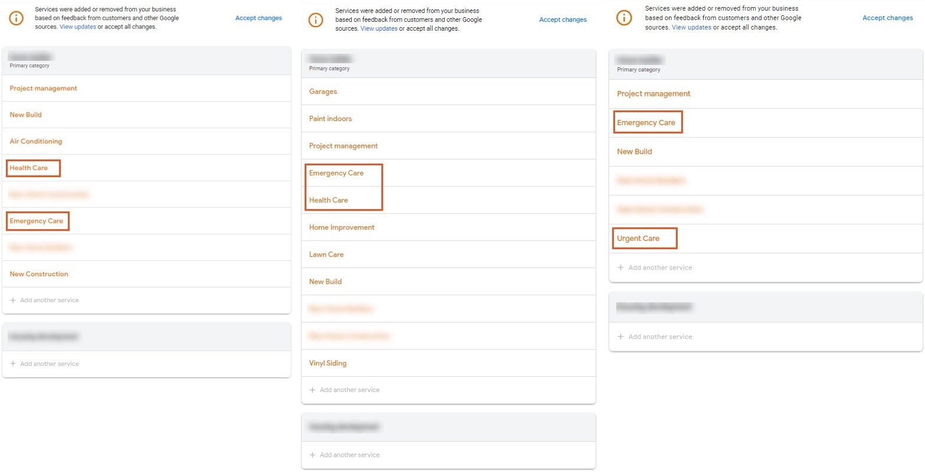Select the Air Conditioning service
The image size is (925, 476).
pyautogui.click(x=36, y=142)
